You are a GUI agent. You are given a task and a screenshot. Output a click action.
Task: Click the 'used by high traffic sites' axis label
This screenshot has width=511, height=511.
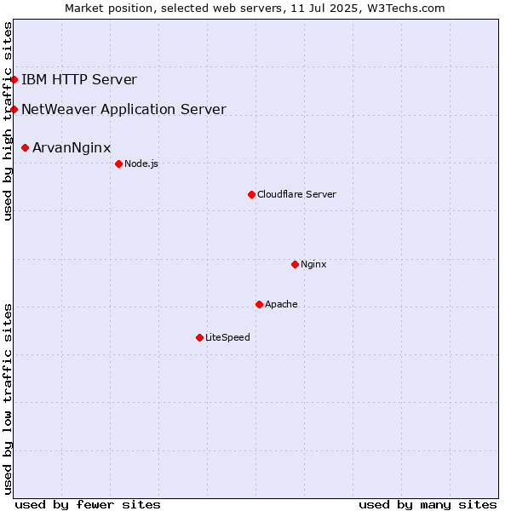[8, 121]
